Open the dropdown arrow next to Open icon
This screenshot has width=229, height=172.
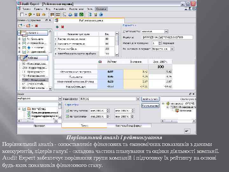click(34, 14)
